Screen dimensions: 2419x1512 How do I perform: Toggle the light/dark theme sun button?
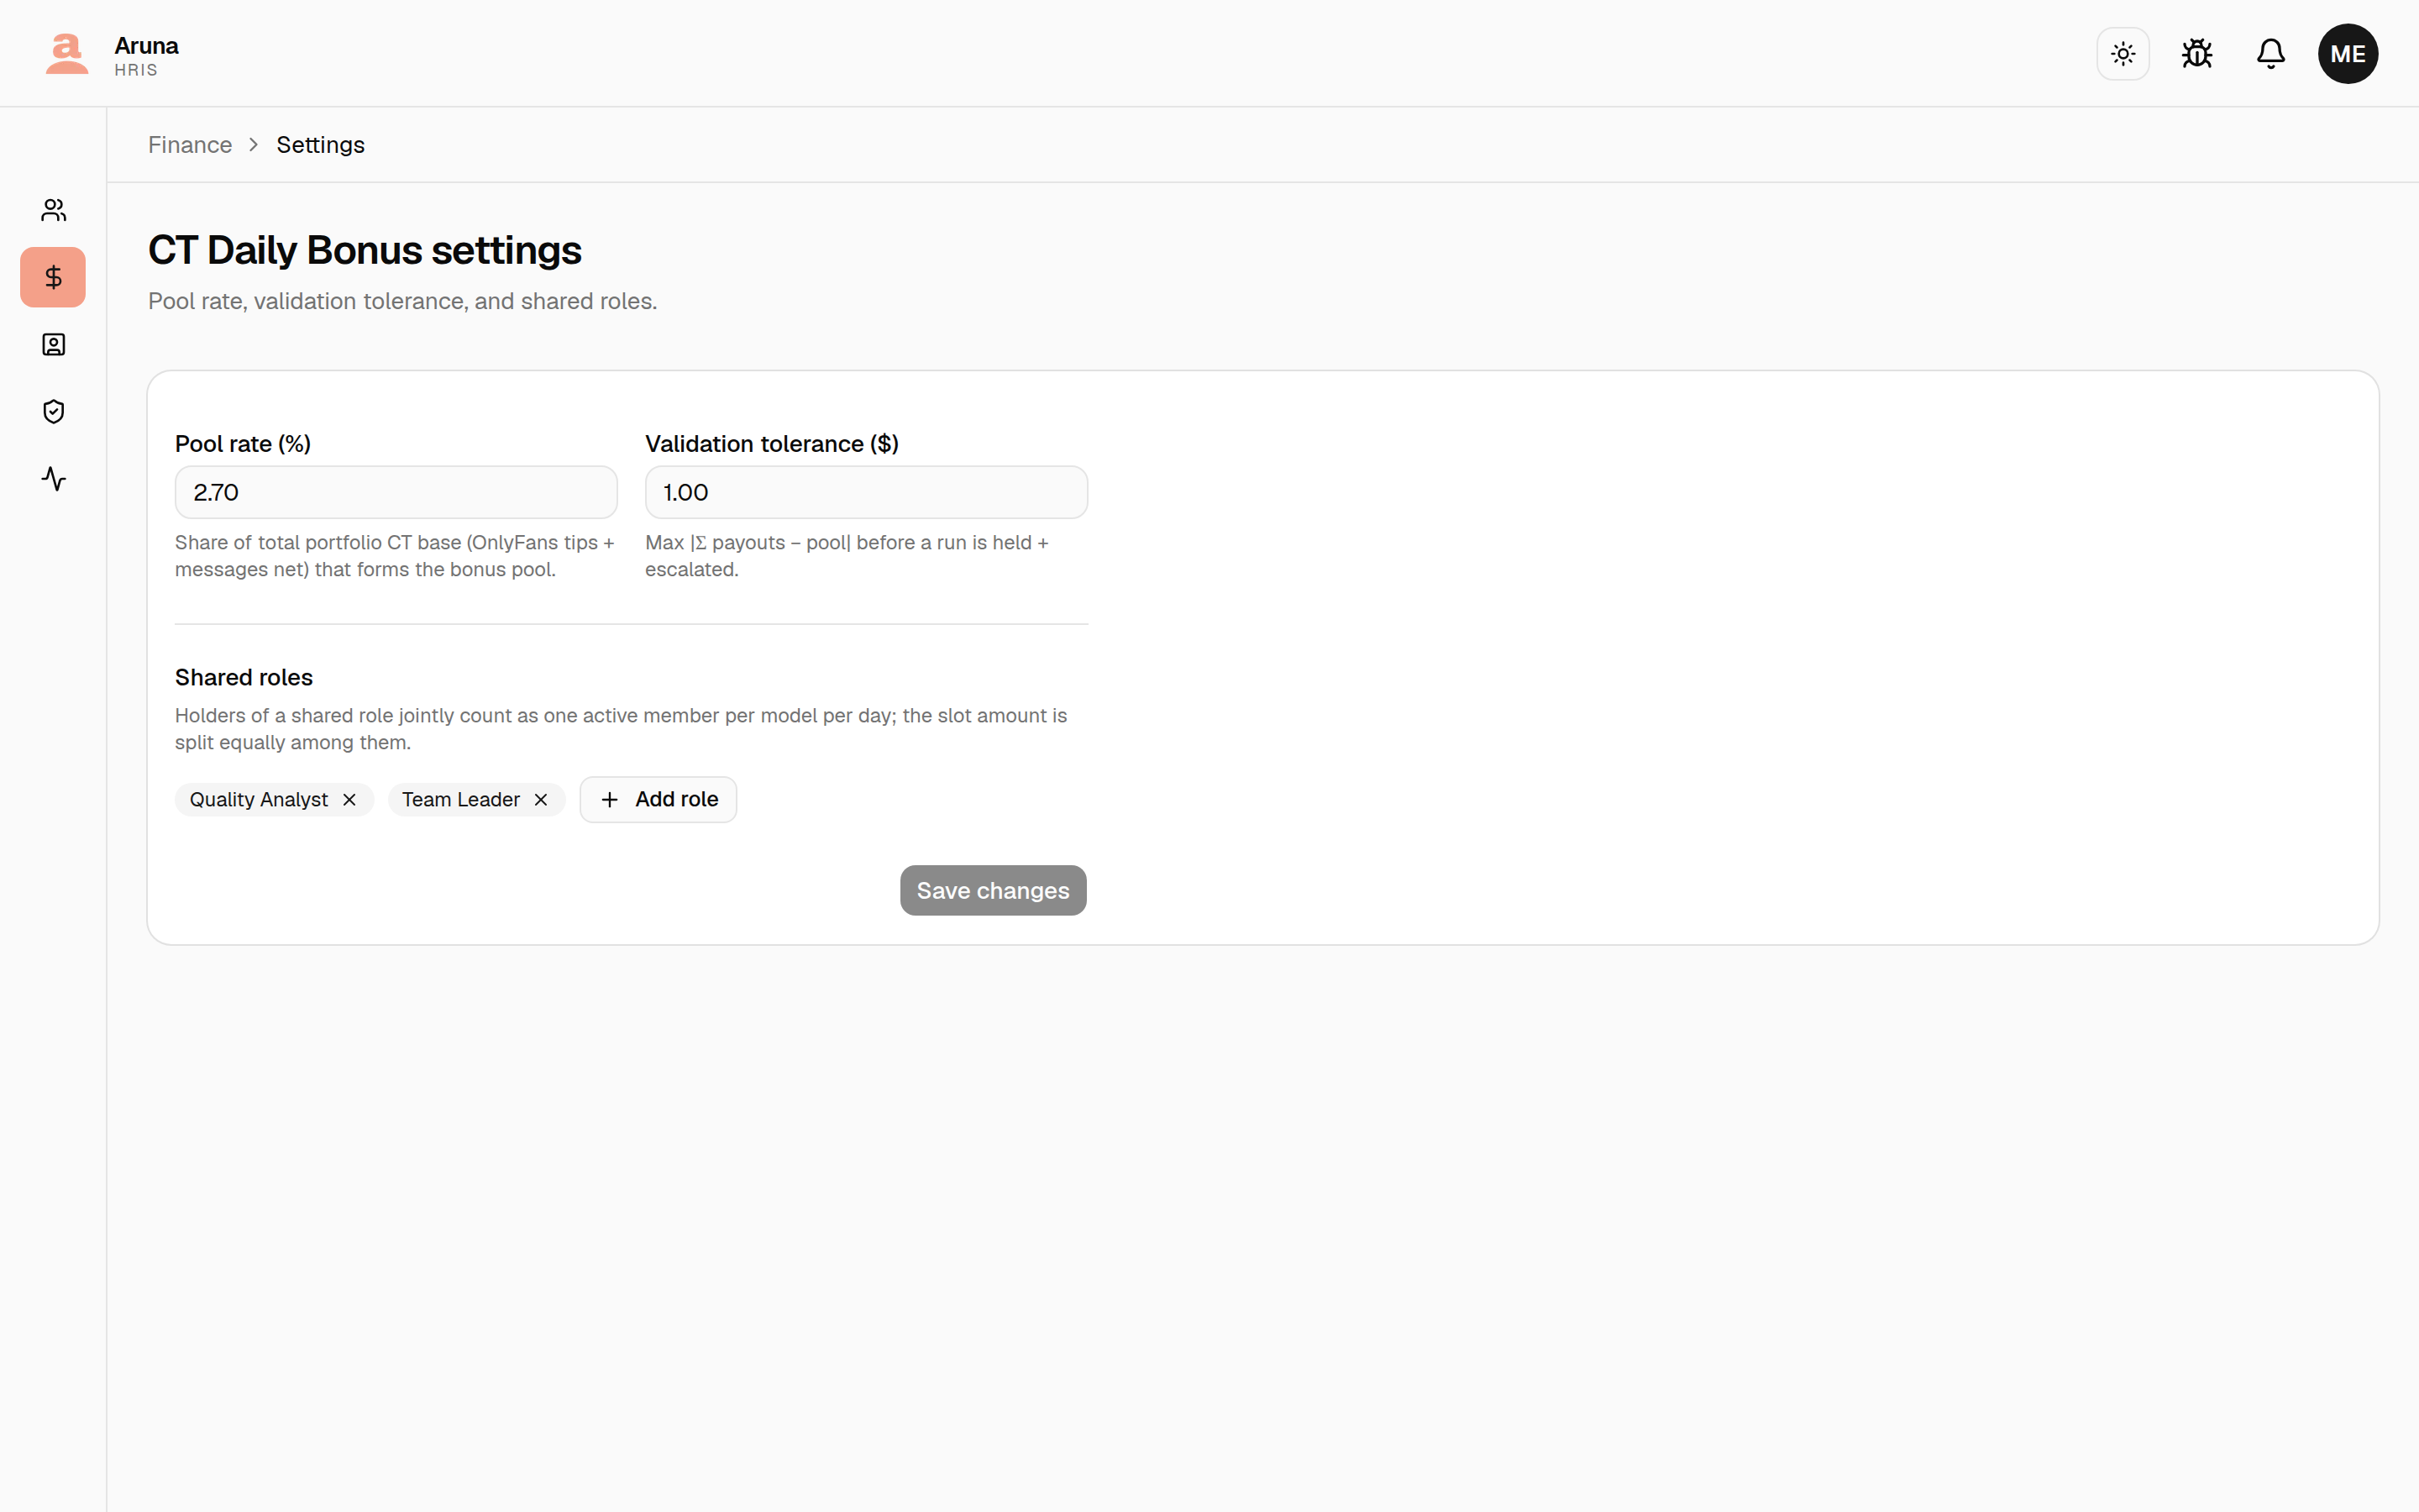(x=2123, y=53)
